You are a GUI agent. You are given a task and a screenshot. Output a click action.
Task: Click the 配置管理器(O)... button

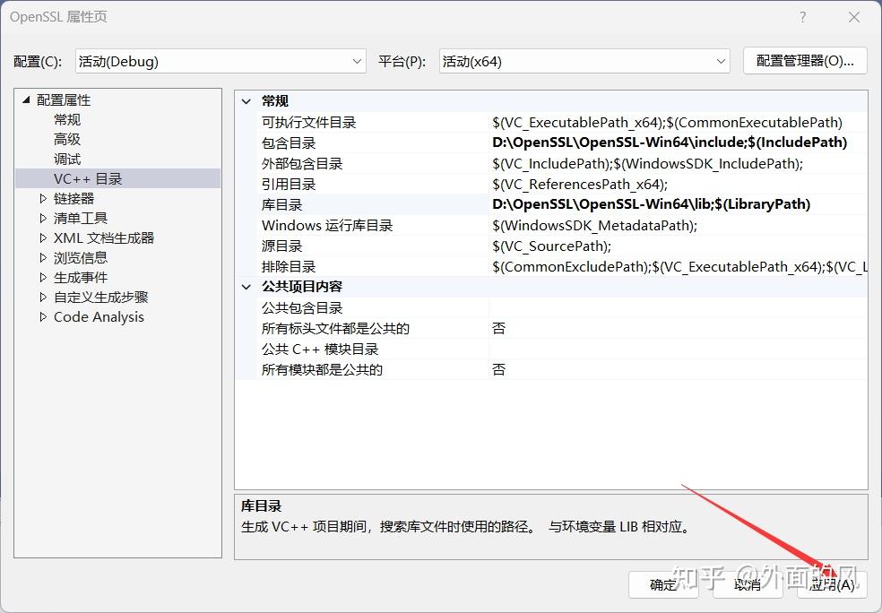coord(805,61)
